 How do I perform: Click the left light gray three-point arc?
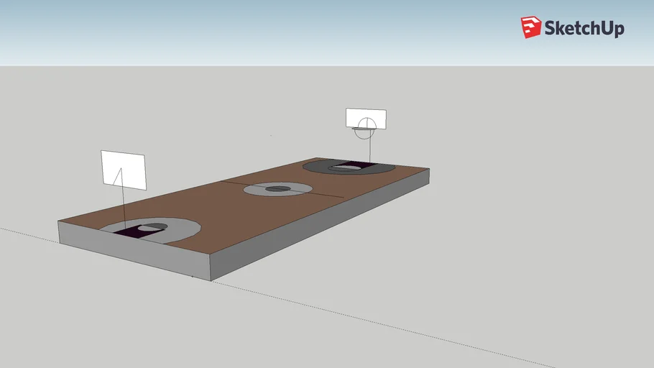click(183, 229)
